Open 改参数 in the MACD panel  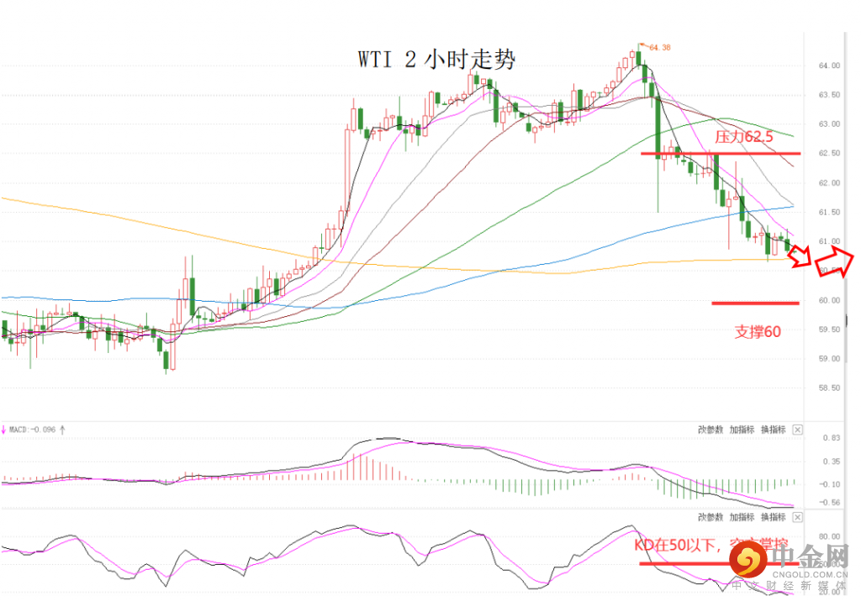tap(710, 430)
